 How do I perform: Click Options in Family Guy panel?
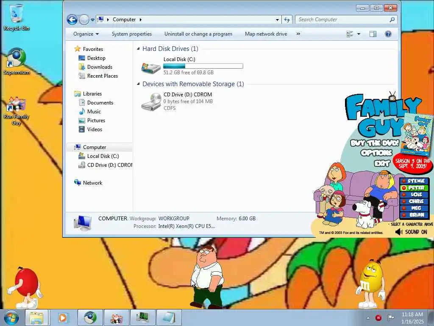(376, 153)
